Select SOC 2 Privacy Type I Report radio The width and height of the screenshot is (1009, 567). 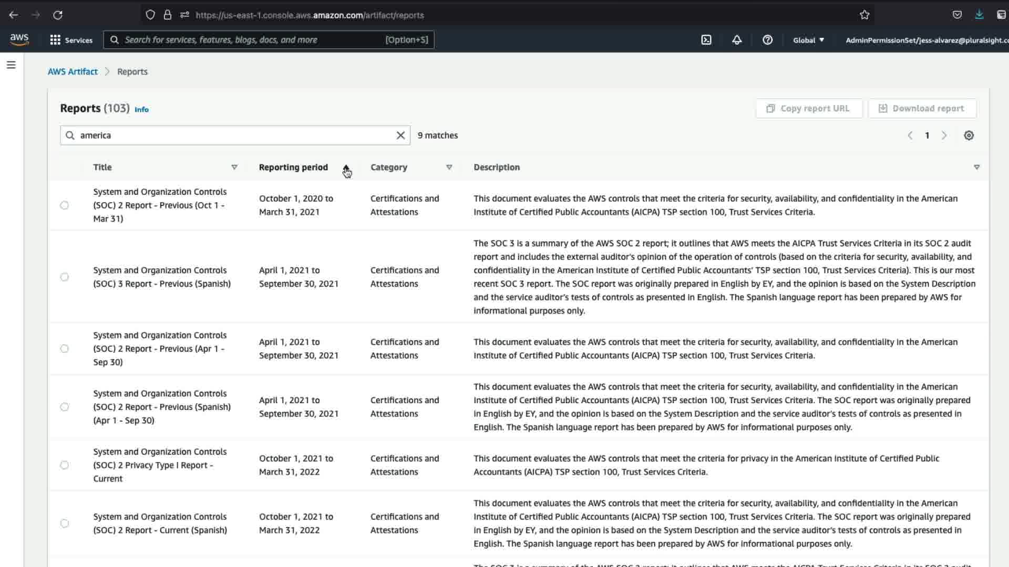[64, 465]
